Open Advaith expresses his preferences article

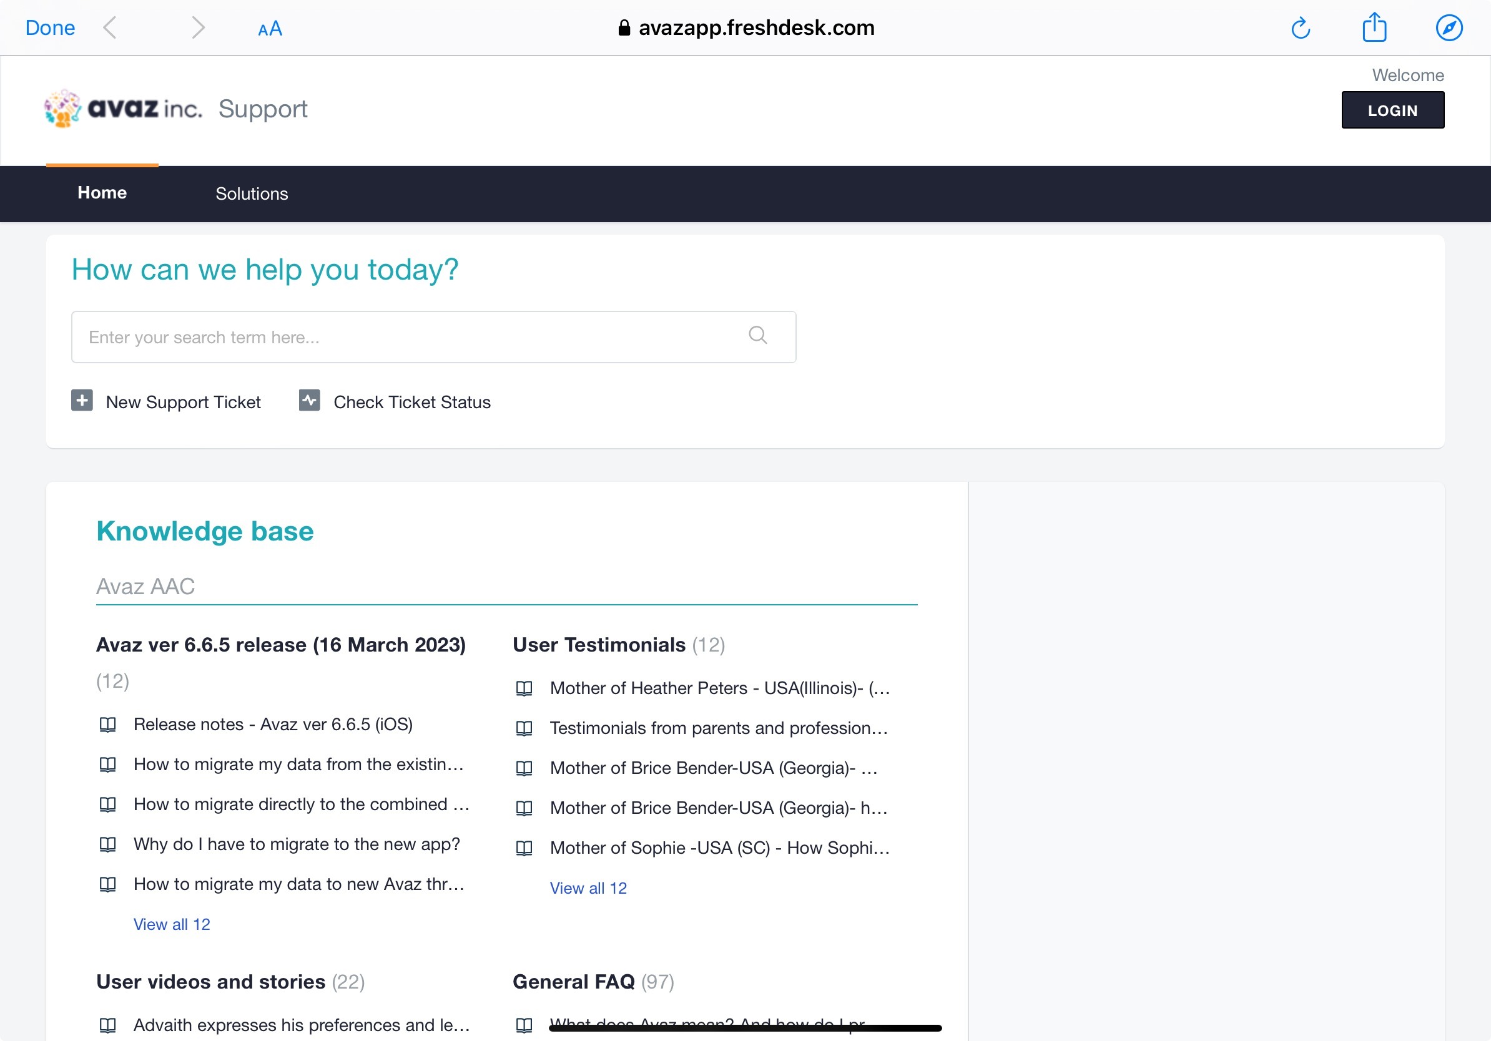[x=302, y=1025]
